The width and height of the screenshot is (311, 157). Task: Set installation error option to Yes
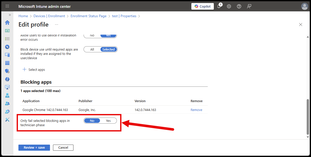click(x=108, y=35)
